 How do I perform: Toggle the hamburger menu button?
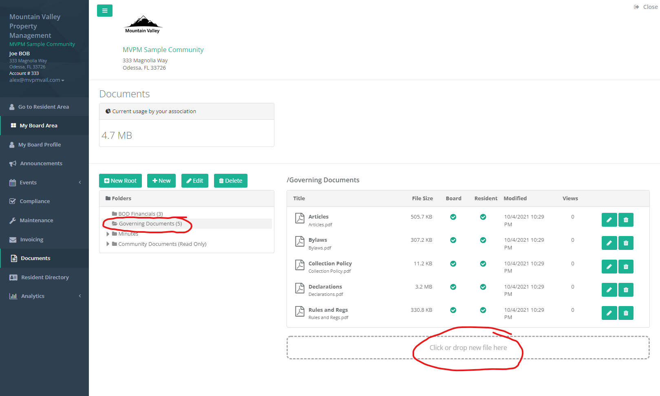[105, 11]
